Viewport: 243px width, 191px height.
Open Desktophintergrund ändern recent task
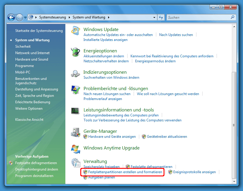pyautogui.click(x=37, y=169)
